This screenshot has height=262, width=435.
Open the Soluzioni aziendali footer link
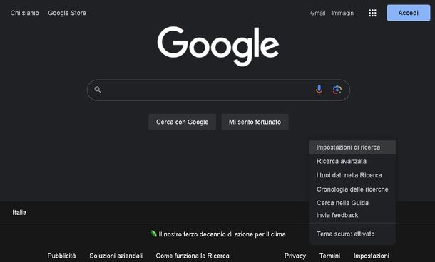coord(116,256)
